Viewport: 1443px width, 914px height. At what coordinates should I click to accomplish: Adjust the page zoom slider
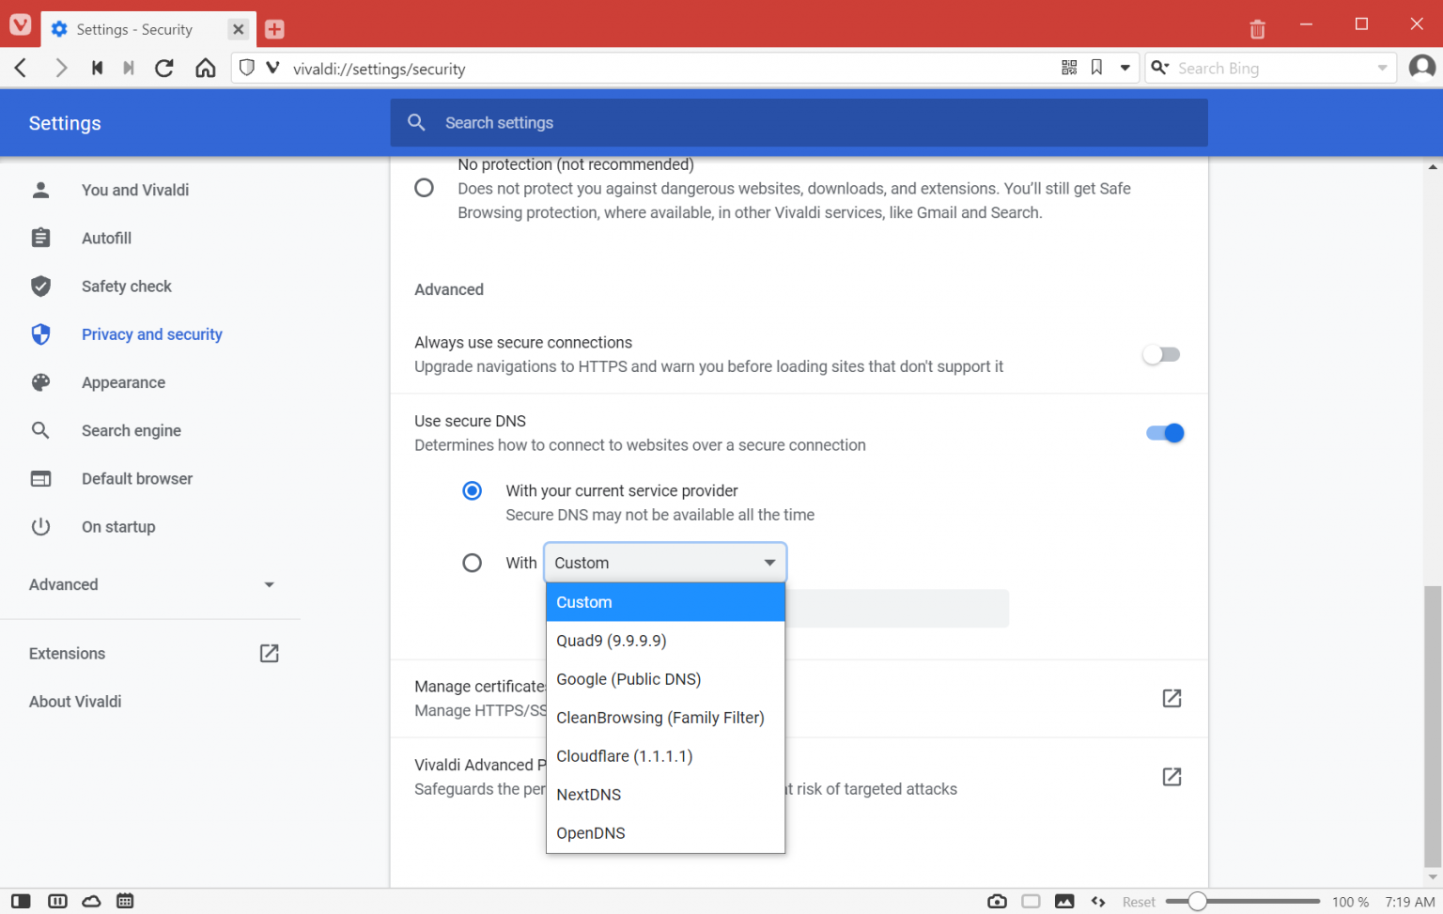pos(1196,900)
